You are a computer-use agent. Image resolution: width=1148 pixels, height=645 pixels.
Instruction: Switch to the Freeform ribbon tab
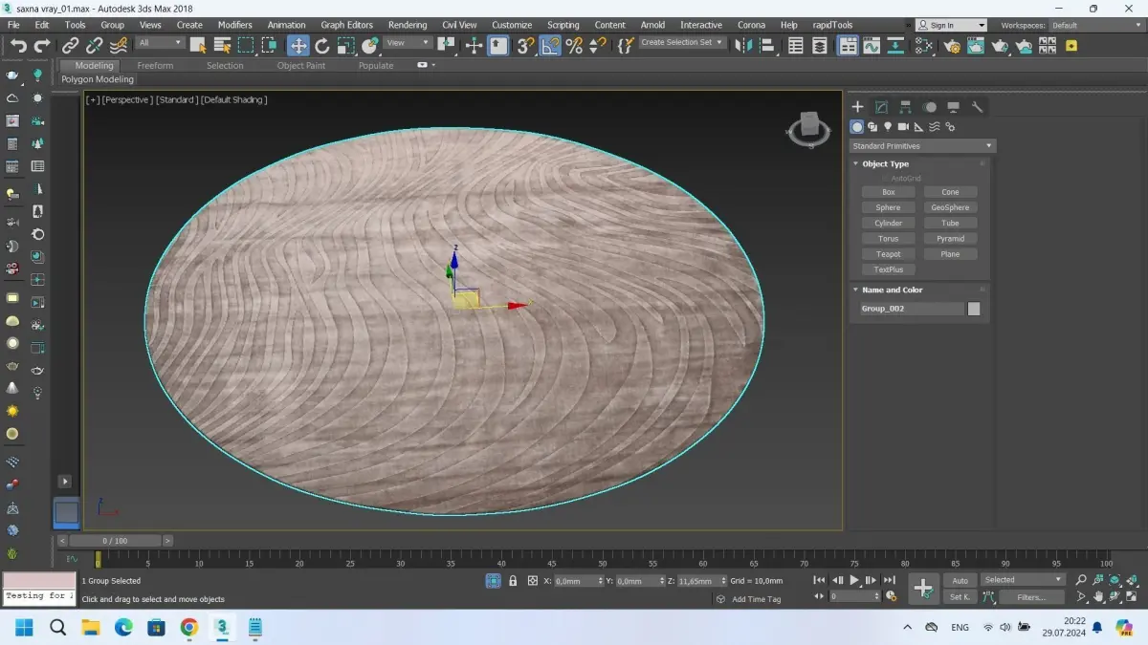click(x=155, y=65)
